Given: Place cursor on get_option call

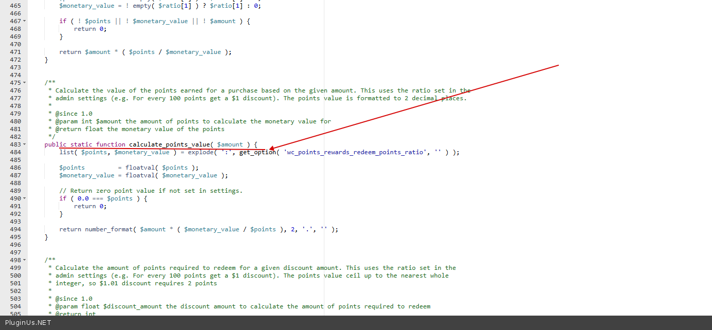Looking at the screenshot, I should tap(258, 152).
